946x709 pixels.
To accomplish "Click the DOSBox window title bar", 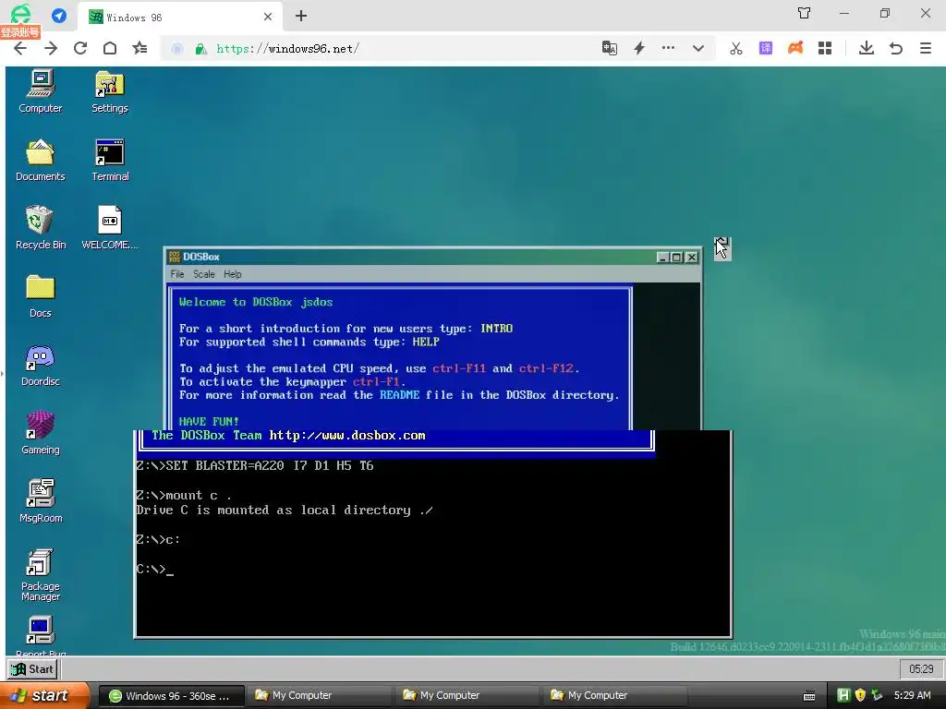I will click(410, 257).
